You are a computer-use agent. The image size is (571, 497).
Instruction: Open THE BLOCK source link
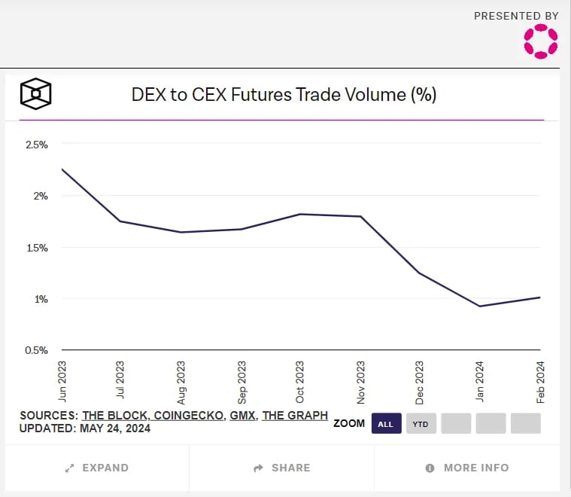[114, 416]
